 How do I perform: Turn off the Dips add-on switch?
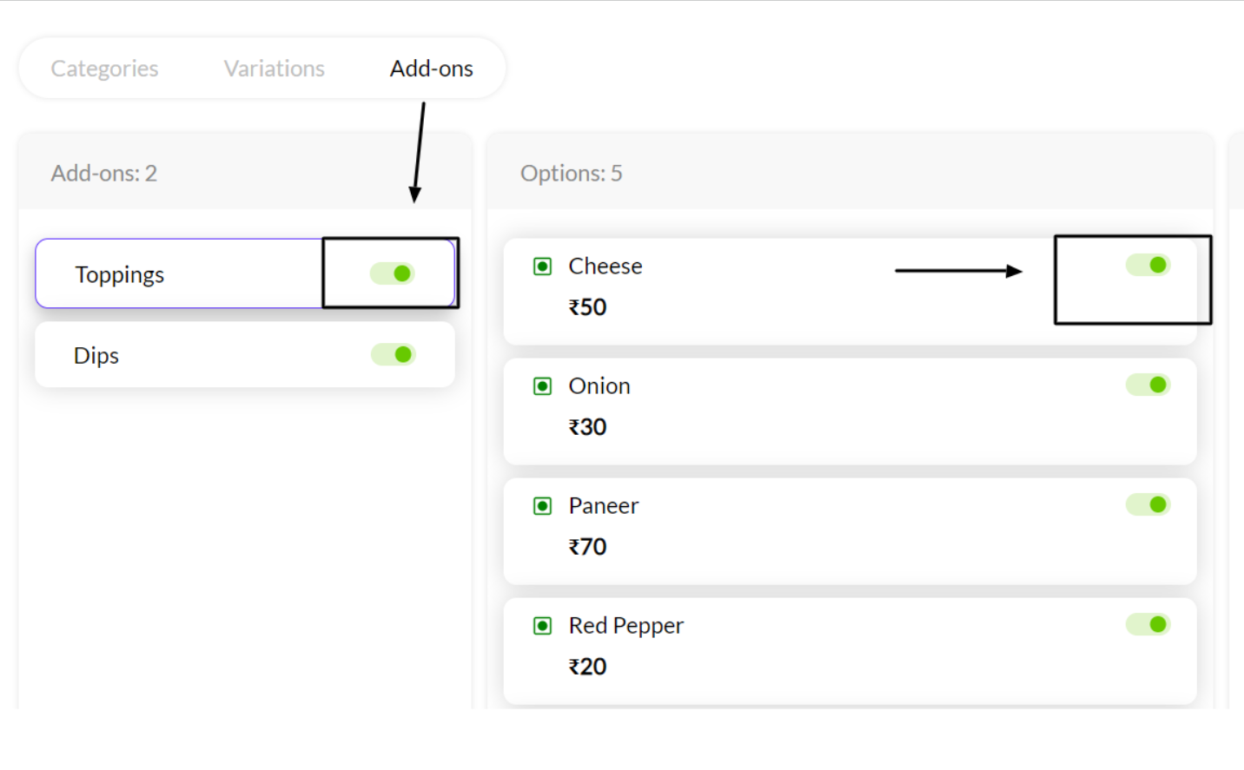point(394,354)
